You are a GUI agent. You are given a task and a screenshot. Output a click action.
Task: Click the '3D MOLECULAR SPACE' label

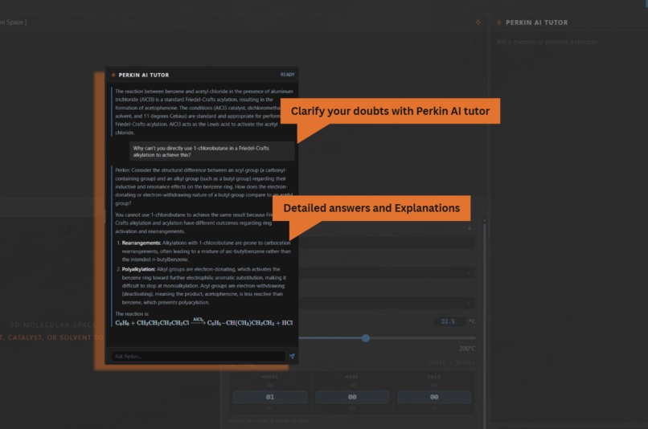click(53, 325)
